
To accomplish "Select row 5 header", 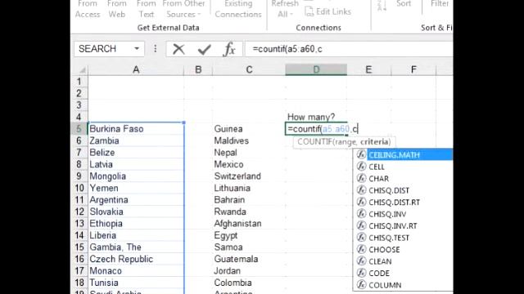I will pyautogui.click(x=79, y=129).
